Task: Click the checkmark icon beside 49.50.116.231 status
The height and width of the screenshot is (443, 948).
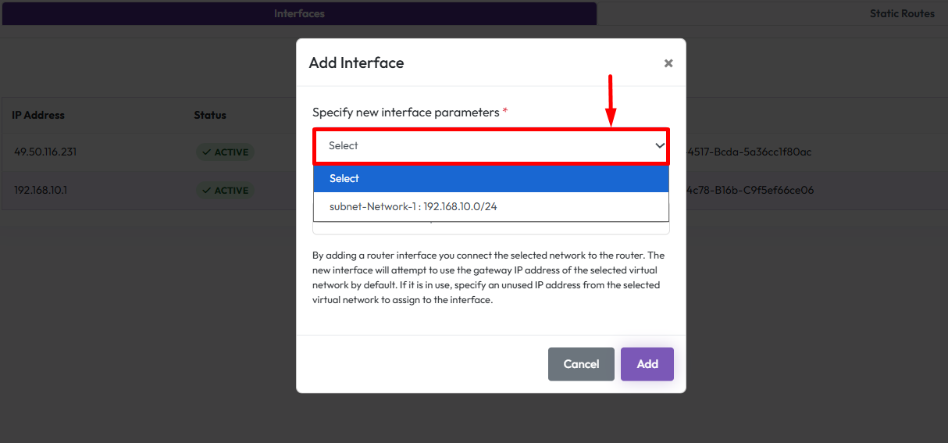Action: pos(206,152)
